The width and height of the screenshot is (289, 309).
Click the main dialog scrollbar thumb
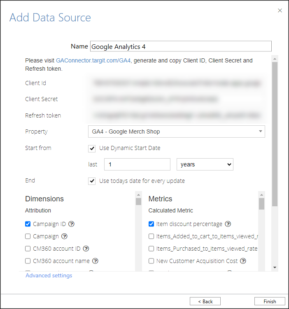coord(275,134)
